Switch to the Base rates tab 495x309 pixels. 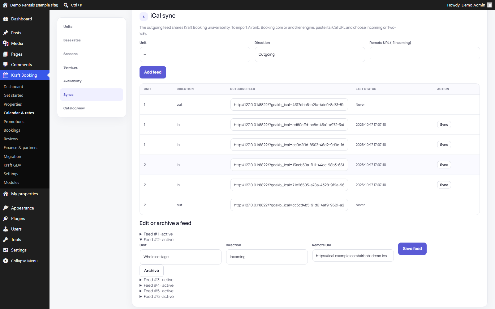point(92,40)
